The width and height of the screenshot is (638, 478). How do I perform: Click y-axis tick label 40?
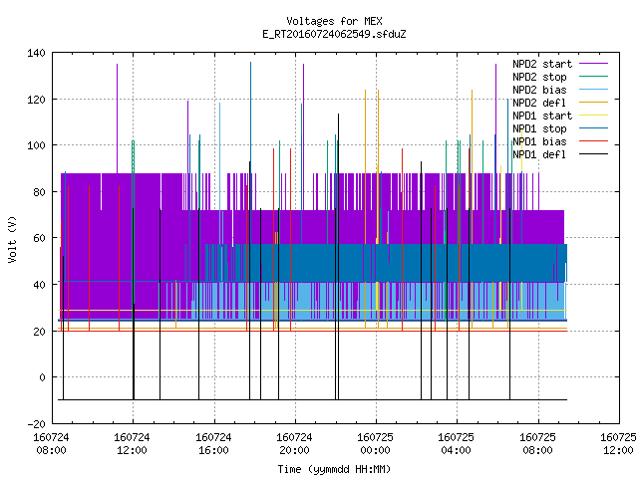point(39,285)
